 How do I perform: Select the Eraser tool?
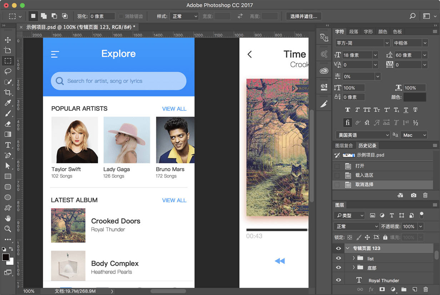7,124
